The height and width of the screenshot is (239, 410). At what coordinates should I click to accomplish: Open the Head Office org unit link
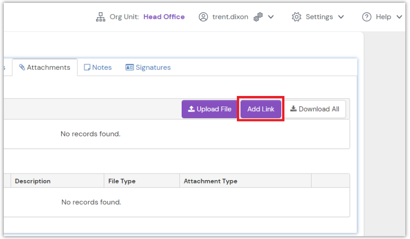tap(164, 17)
